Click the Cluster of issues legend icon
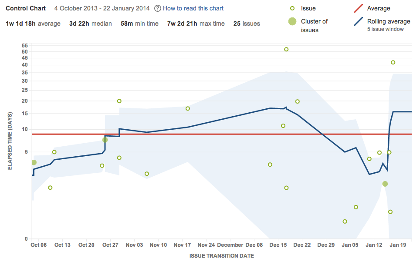The height and width of the screenshot is (262, 413). 292,21
